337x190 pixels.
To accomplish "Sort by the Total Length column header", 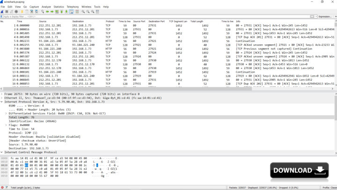I will (x=197, y=21).
